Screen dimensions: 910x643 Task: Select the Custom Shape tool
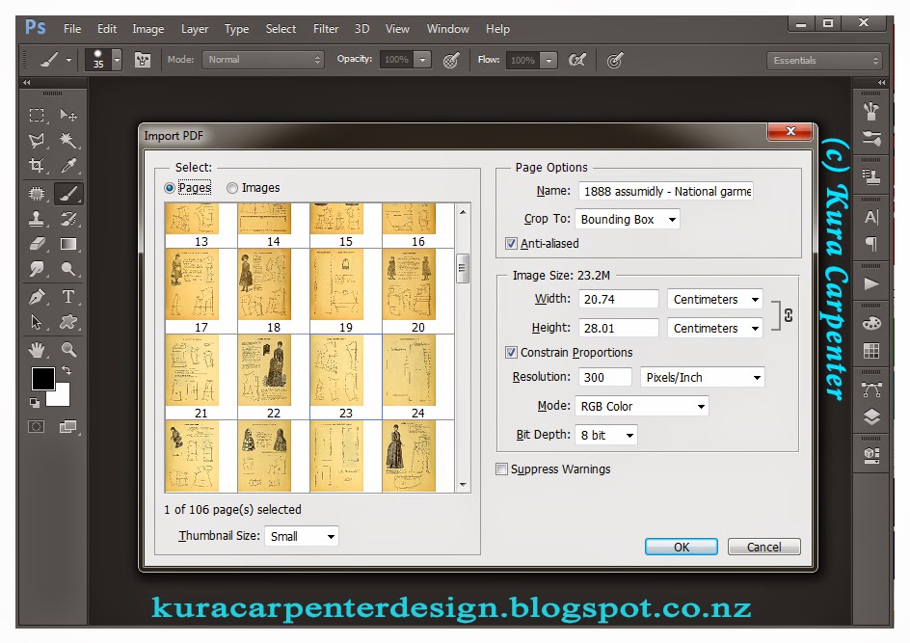pos(68,322)
